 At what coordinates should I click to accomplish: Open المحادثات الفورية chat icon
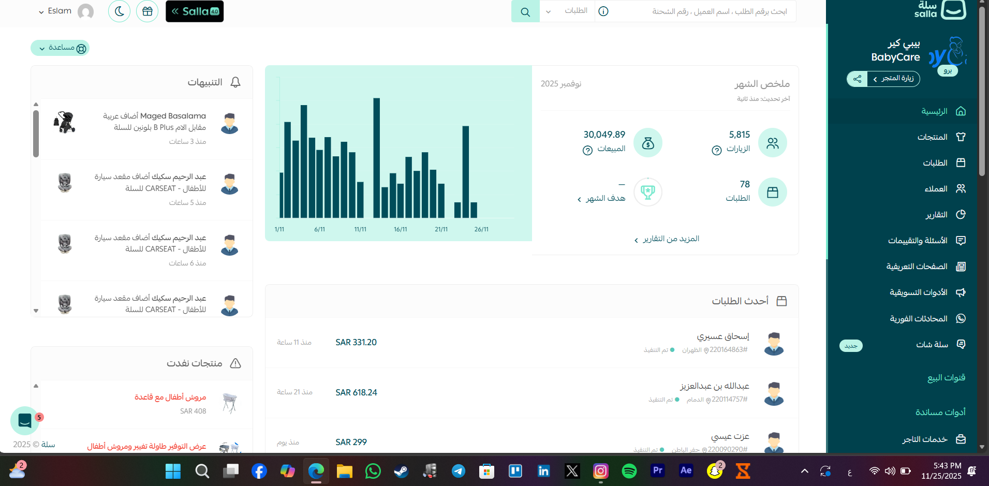click(961, 318)
